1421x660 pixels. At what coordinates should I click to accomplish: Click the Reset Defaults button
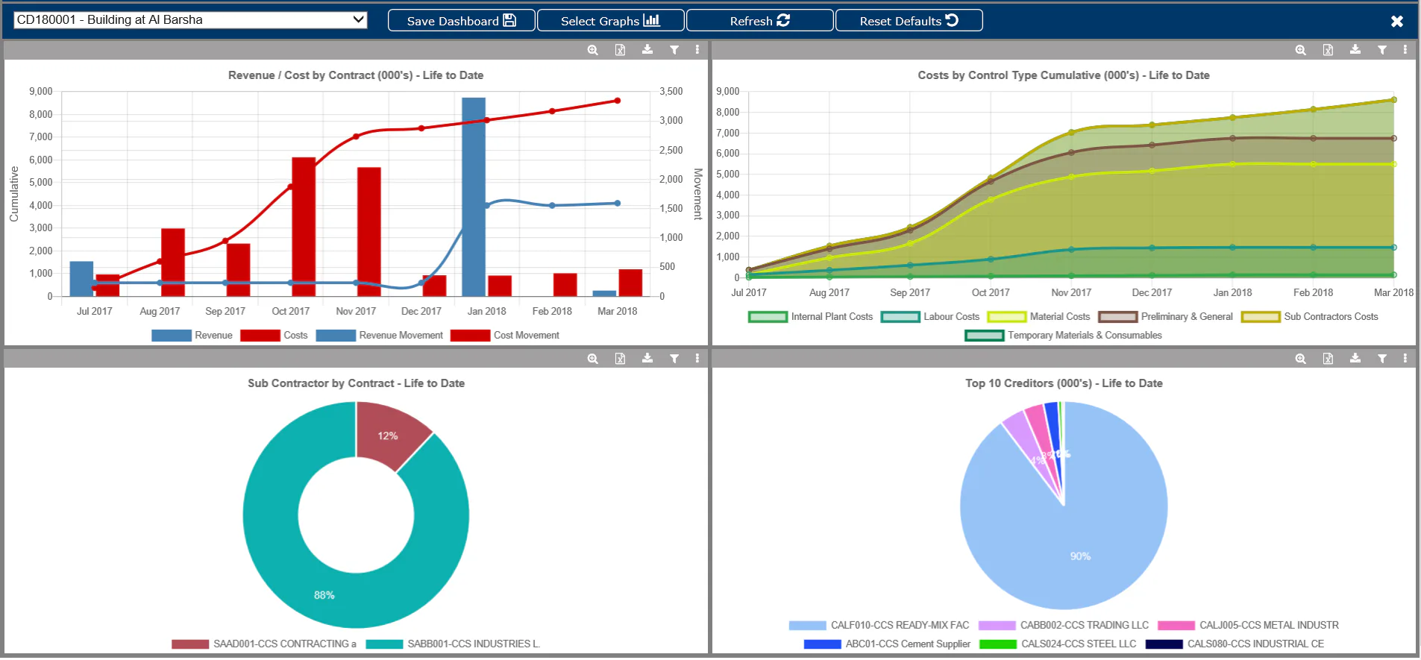pos(909,21)
